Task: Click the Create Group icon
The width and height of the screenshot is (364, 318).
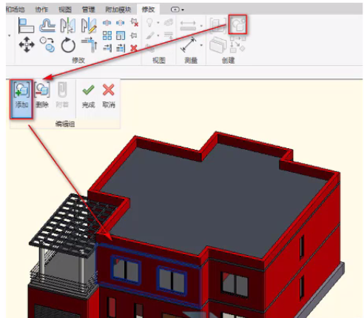Action: (237, 24)
